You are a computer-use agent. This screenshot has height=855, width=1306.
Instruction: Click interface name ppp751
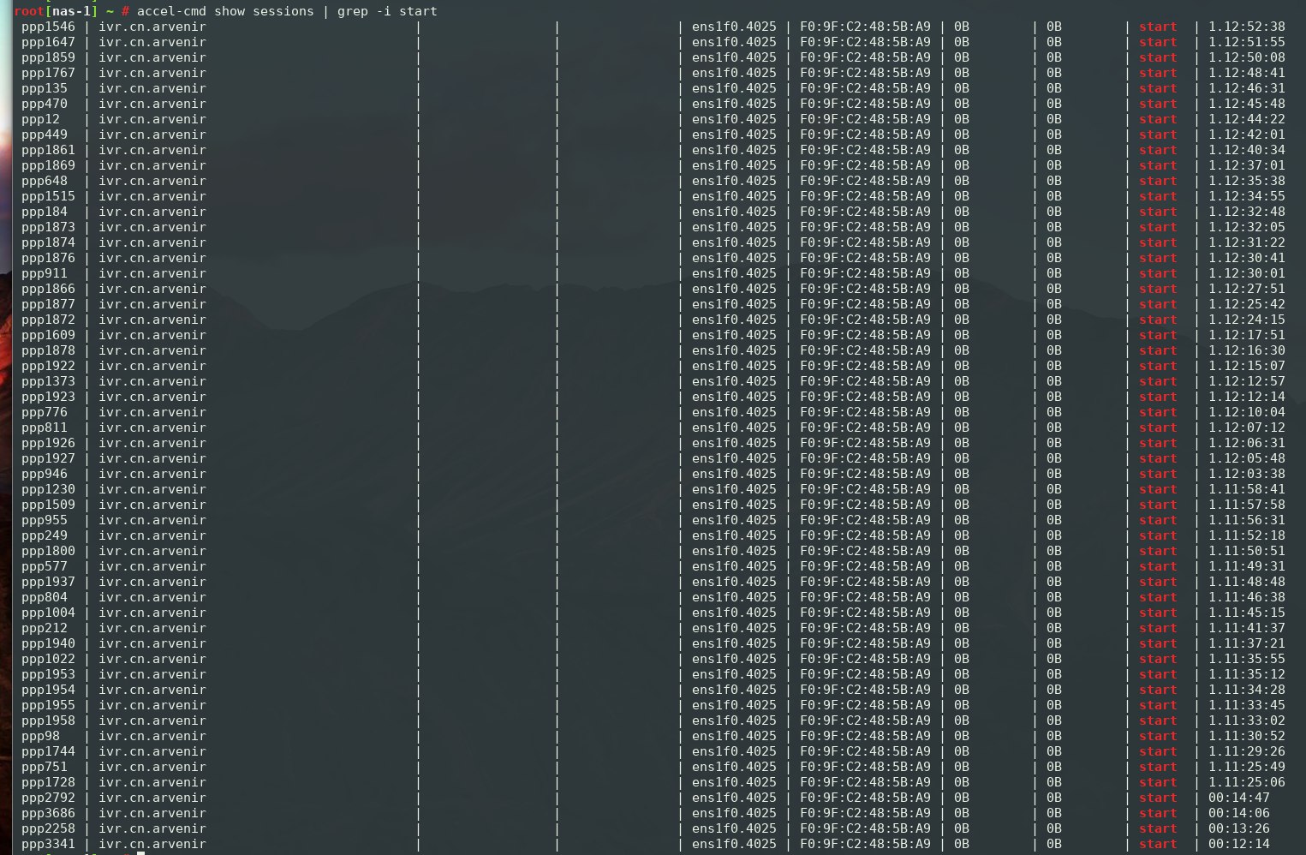(45, 767)
